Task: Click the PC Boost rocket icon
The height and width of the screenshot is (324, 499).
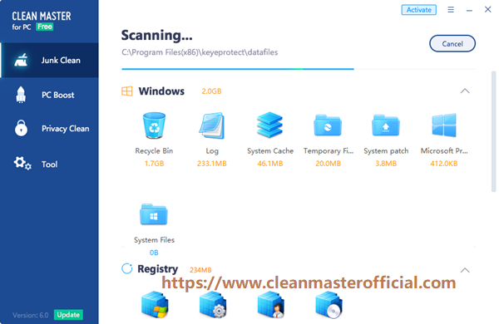Action: [21, 95]
